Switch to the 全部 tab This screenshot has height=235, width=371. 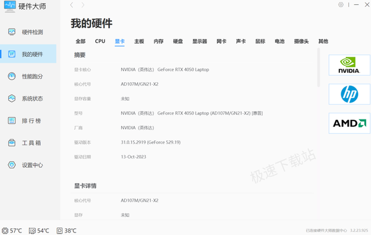click(80, 41)
